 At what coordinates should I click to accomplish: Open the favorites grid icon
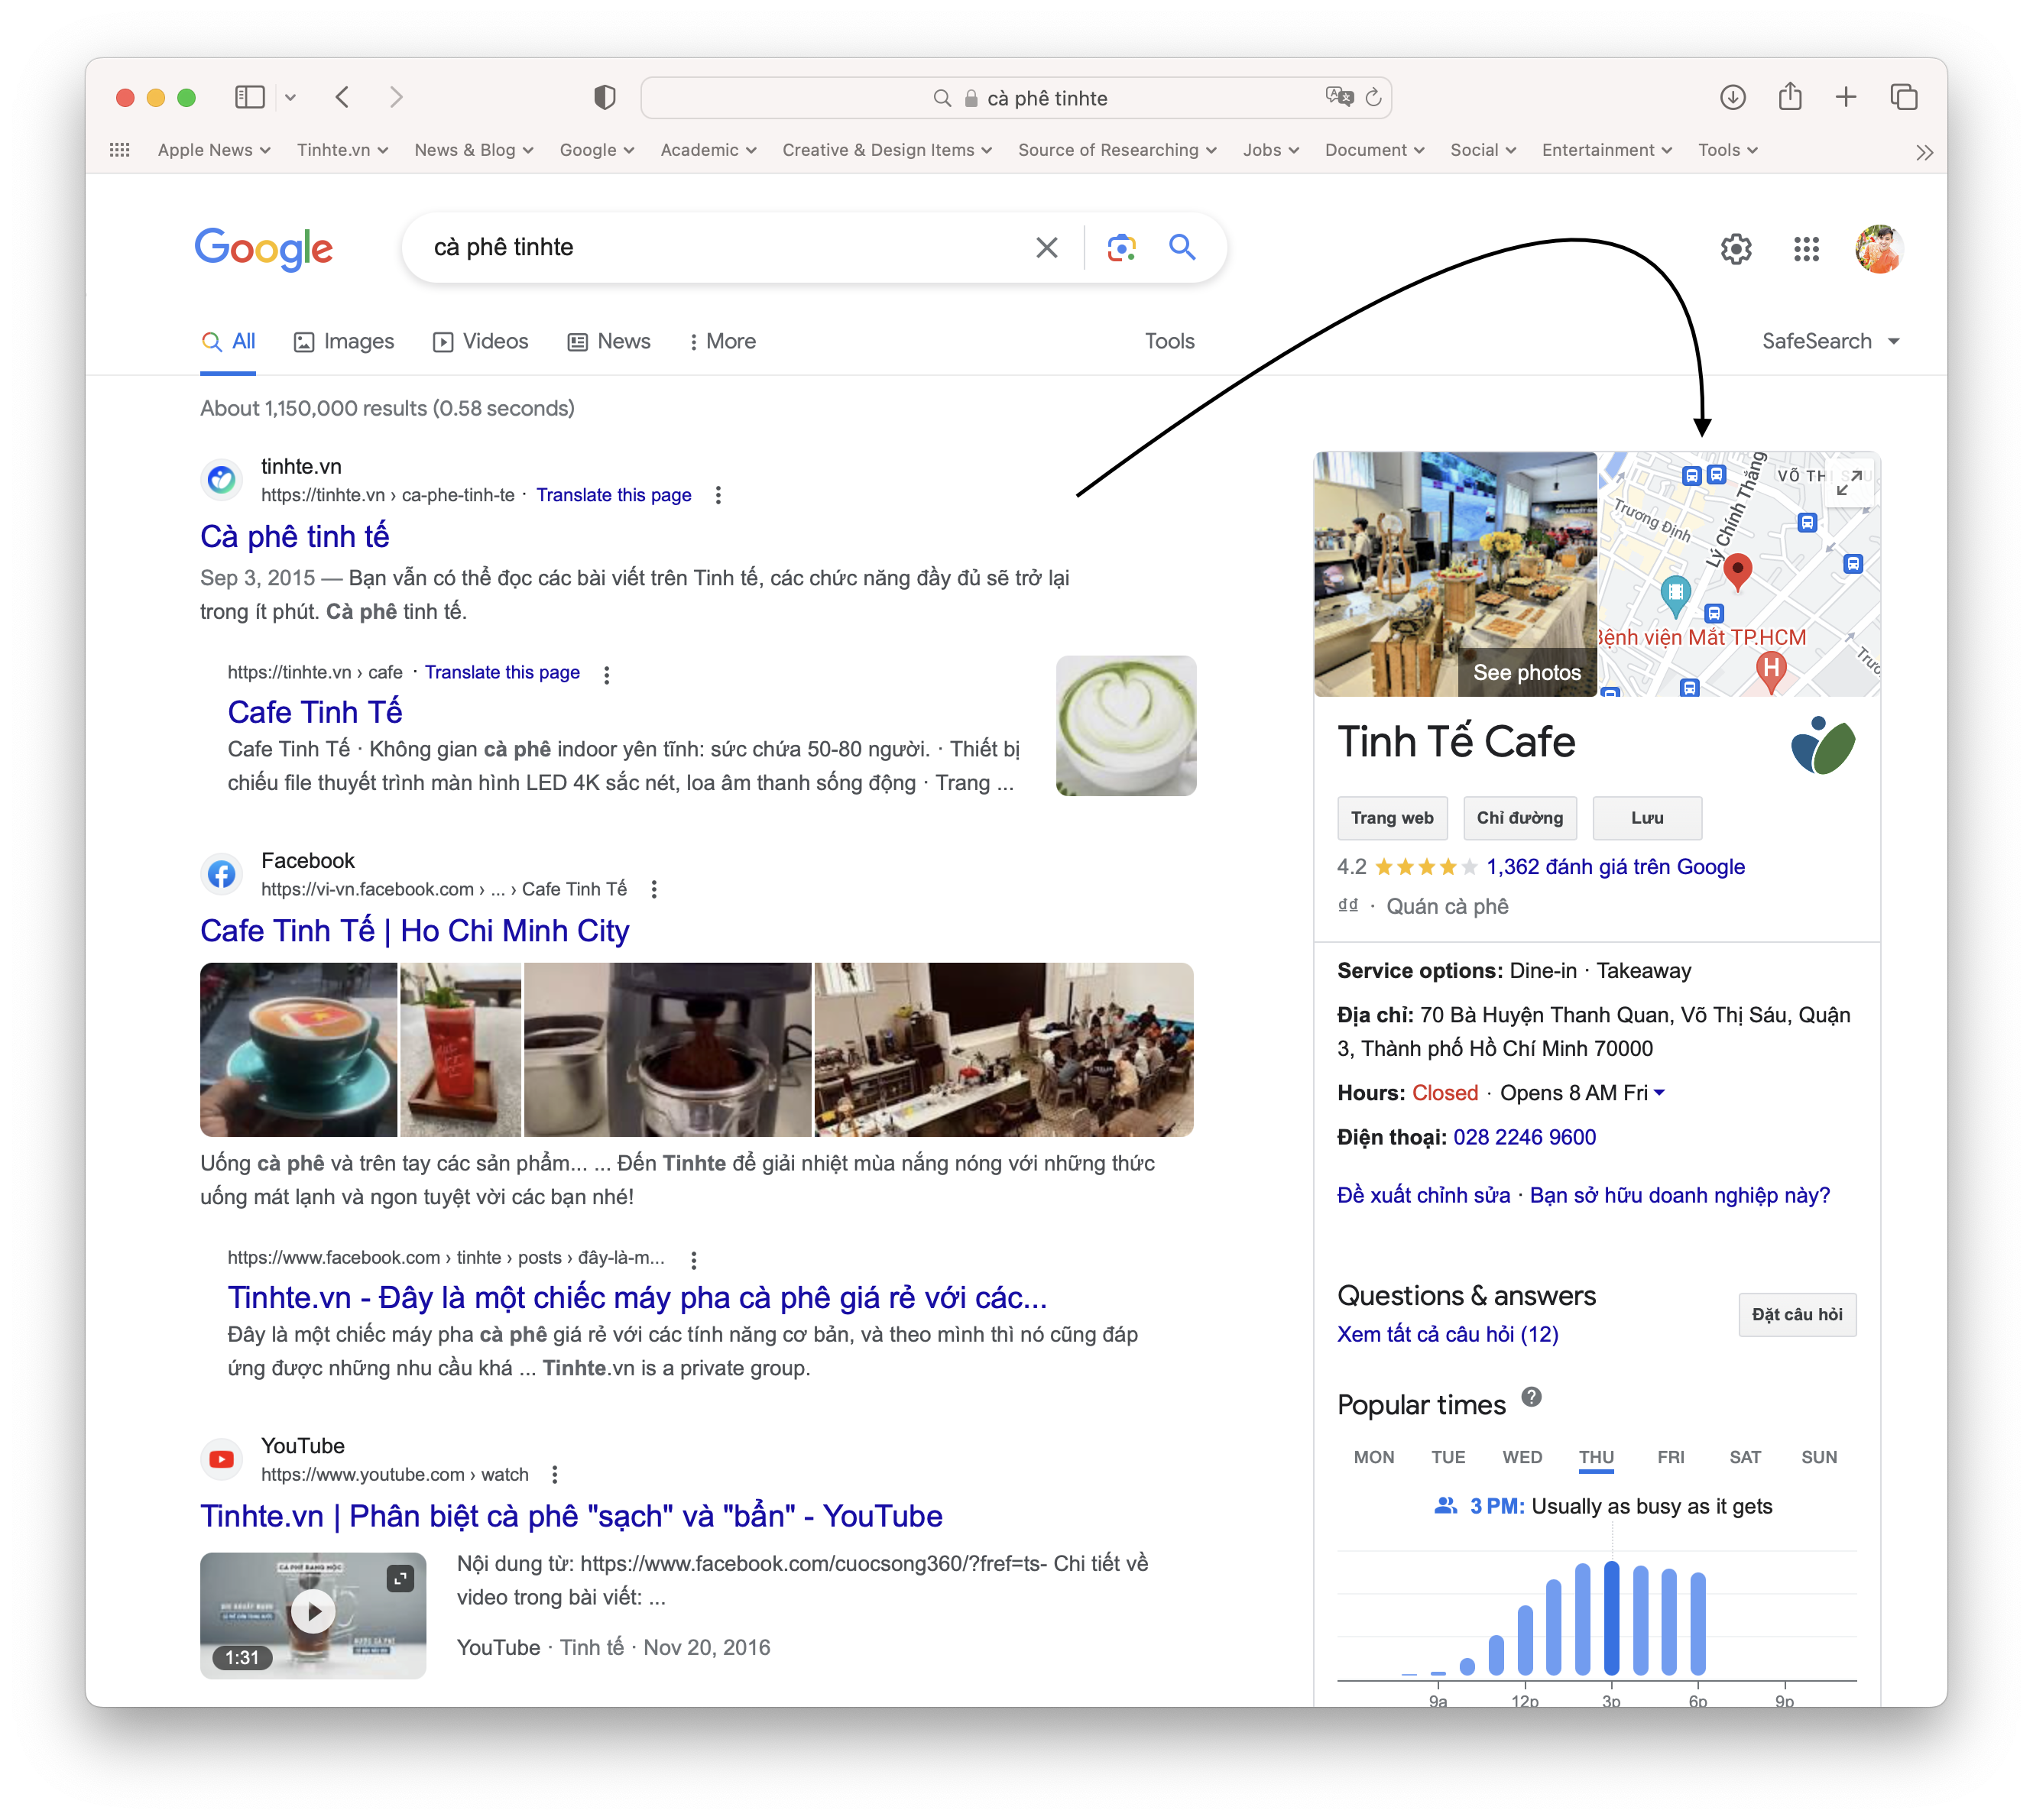[x=120, y=150]
